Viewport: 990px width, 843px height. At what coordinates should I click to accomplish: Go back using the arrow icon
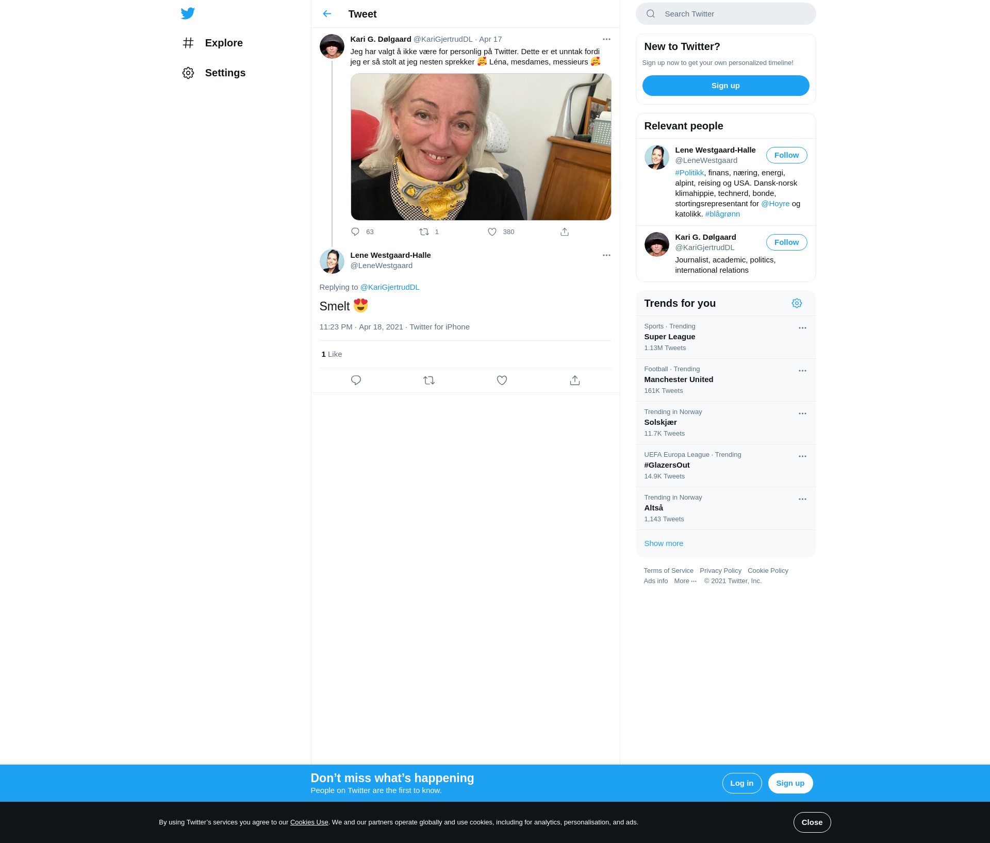(327, 14)
